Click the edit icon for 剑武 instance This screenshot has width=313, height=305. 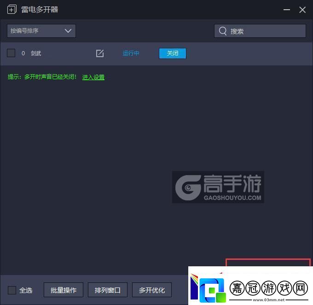point(100,53)
